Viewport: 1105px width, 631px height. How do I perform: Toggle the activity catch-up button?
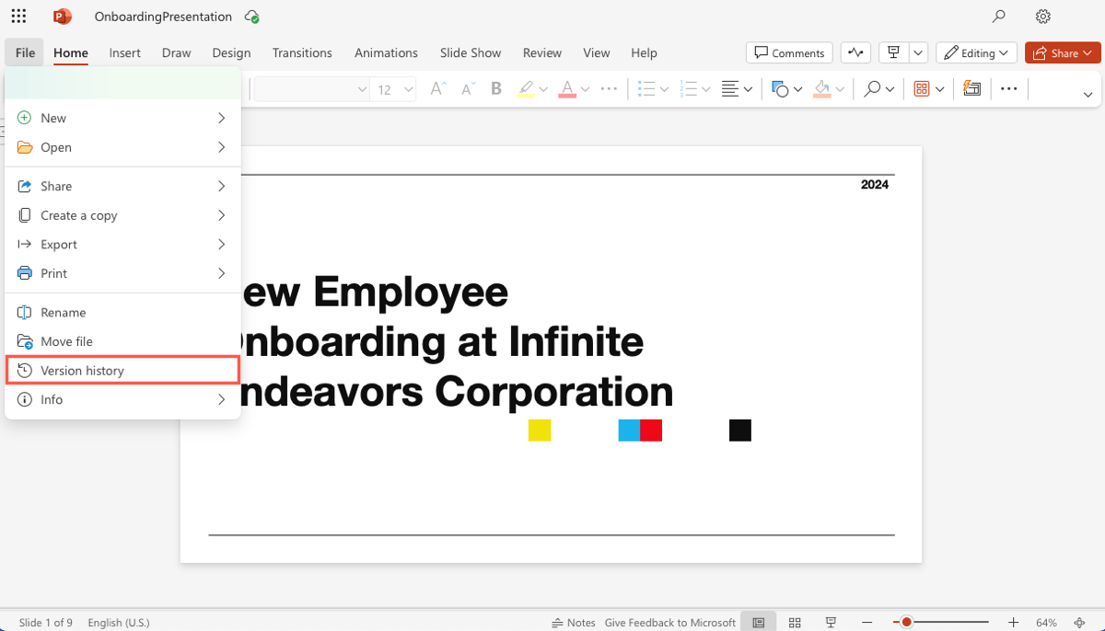point(855,52)
